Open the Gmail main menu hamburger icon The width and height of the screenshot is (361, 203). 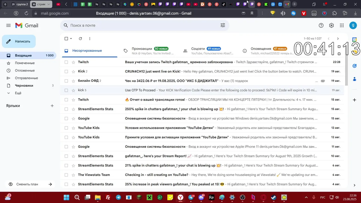point(8,25)
